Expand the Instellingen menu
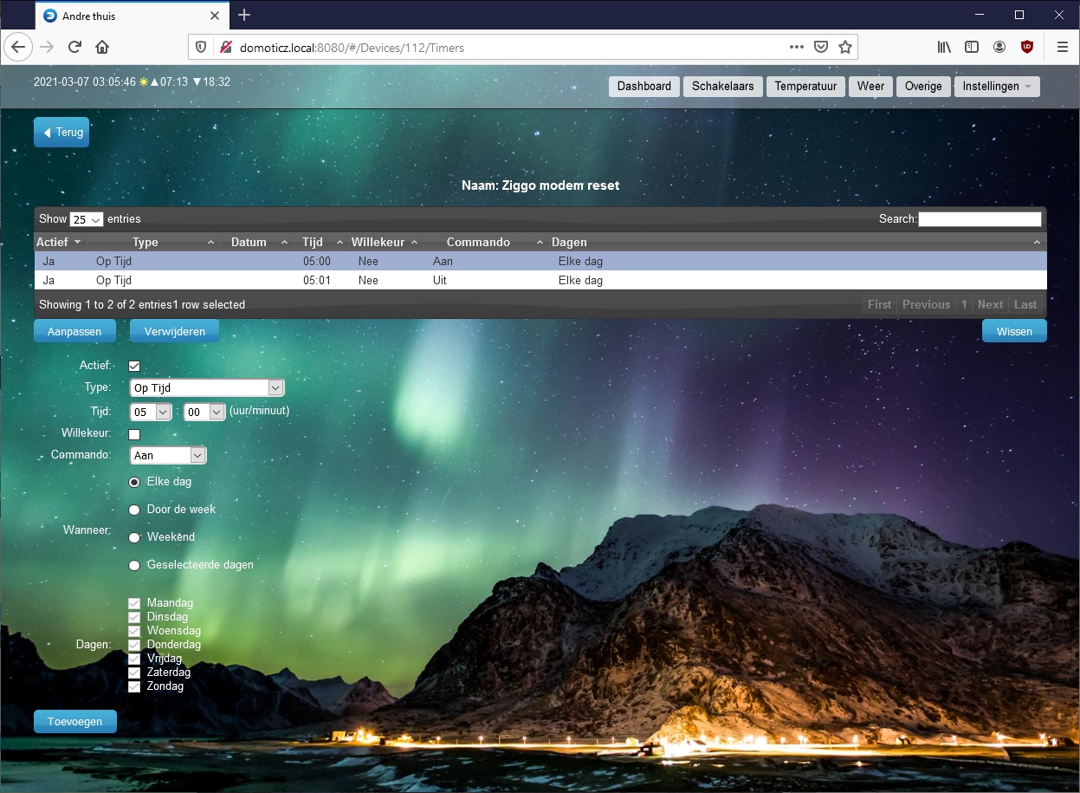 tap(997, 87)
